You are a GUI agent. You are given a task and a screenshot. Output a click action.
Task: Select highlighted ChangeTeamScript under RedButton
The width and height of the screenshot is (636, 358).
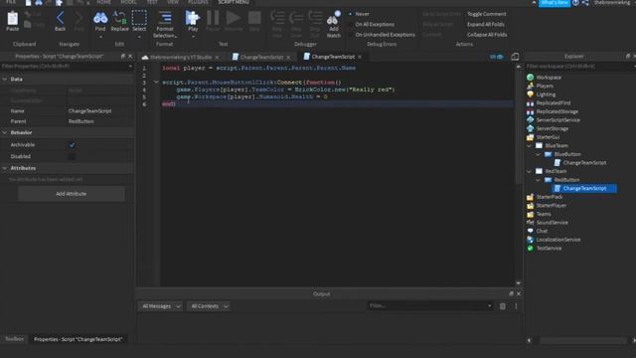[x=584, y=188]
